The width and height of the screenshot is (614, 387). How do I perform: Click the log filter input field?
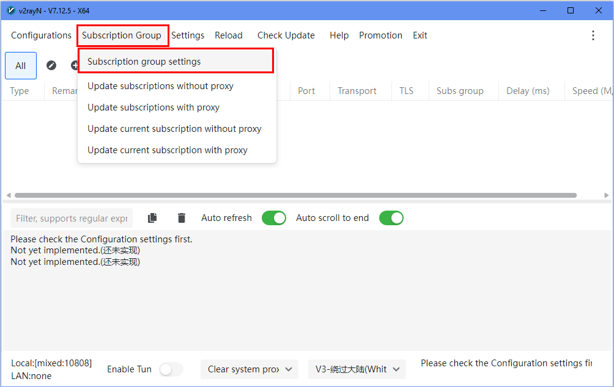pyautogui.click(x=72, y=219)
